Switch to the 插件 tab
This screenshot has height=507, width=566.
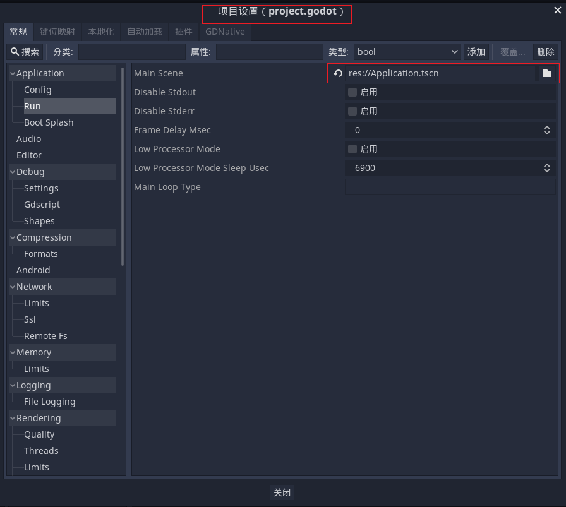(x=183, y=32)
